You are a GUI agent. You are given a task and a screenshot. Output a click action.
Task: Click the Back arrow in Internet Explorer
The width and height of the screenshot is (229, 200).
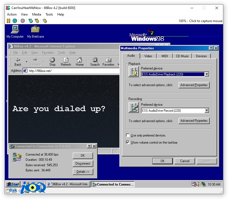click(18, 62)
